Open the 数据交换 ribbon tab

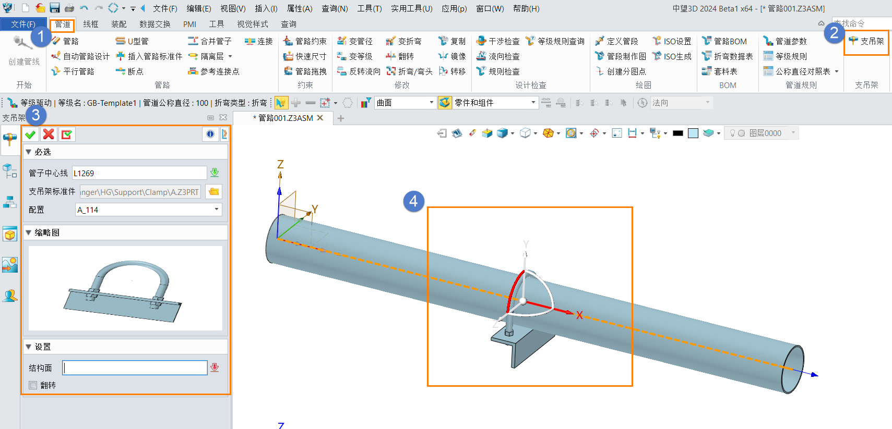(155, 24)
